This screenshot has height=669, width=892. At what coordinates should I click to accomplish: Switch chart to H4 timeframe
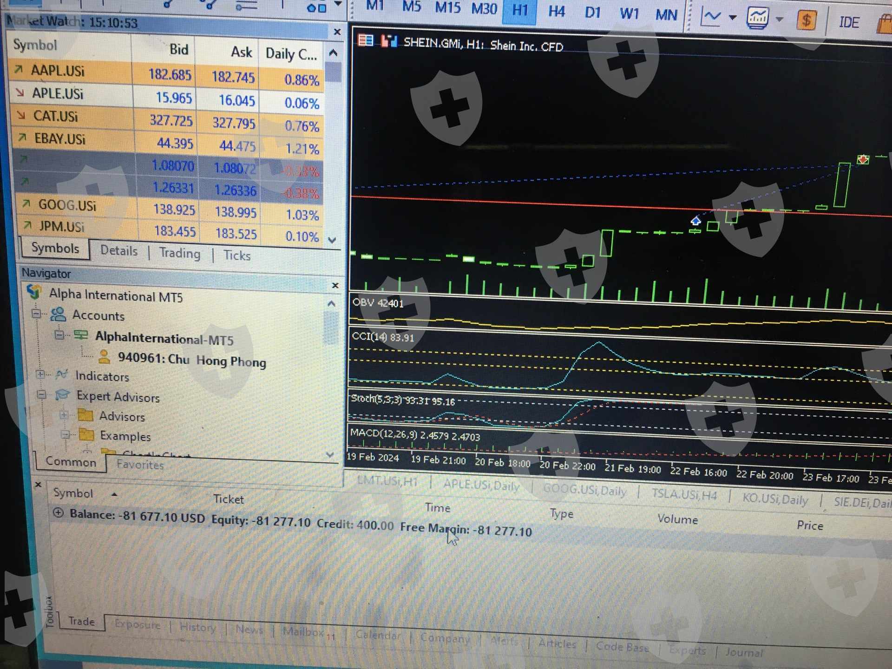556,11
